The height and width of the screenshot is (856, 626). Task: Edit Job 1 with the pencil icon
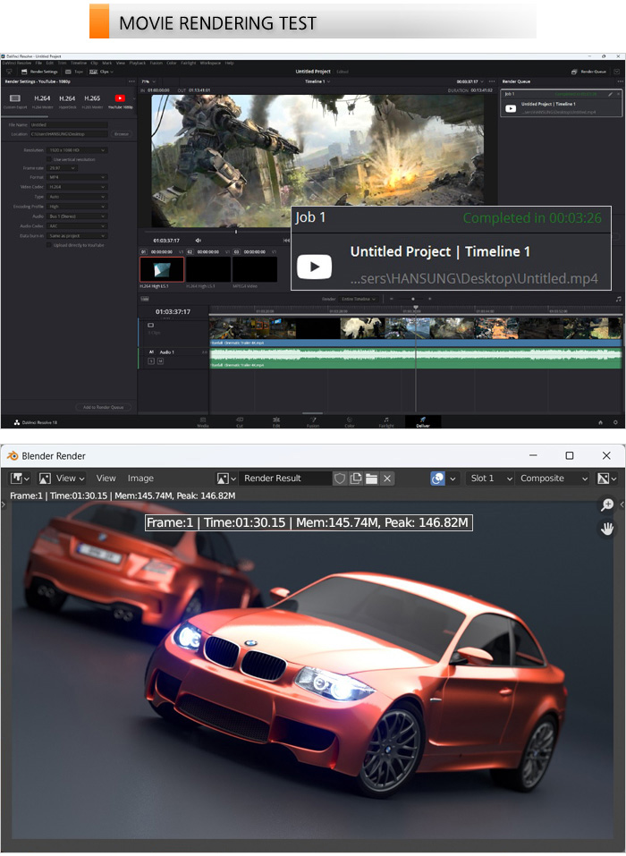[x=610, y=94]
